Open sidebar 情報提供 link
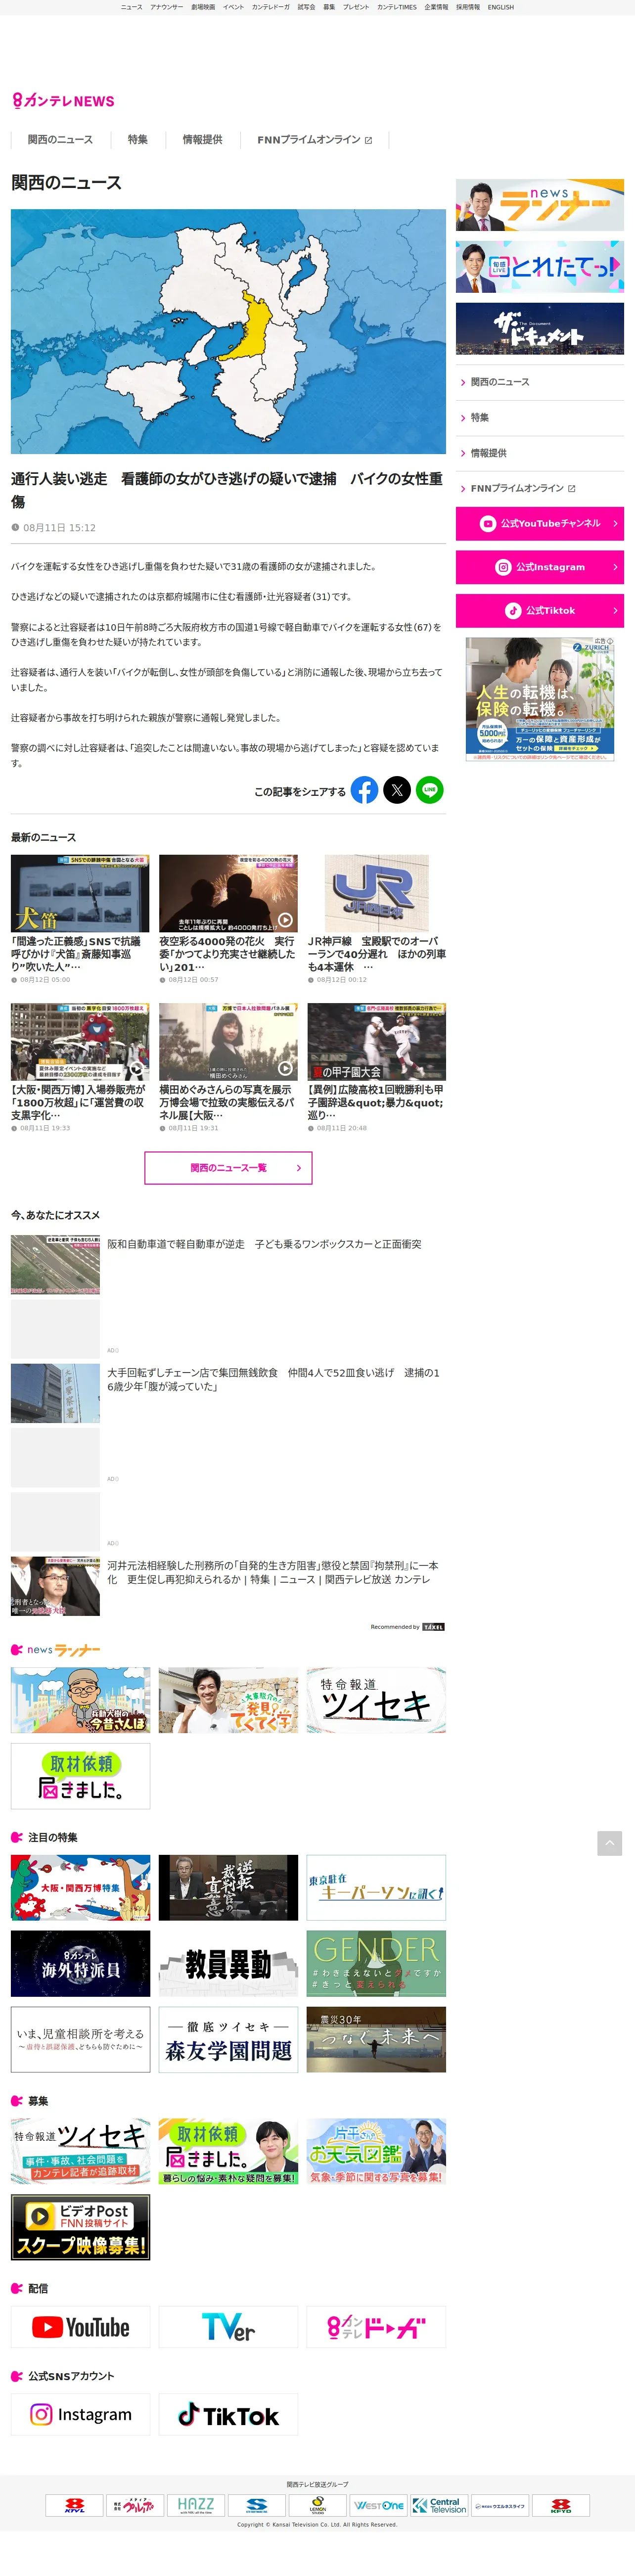Image resolution: width=635 pixels, height=2576 pixels. tap(540, 453)
